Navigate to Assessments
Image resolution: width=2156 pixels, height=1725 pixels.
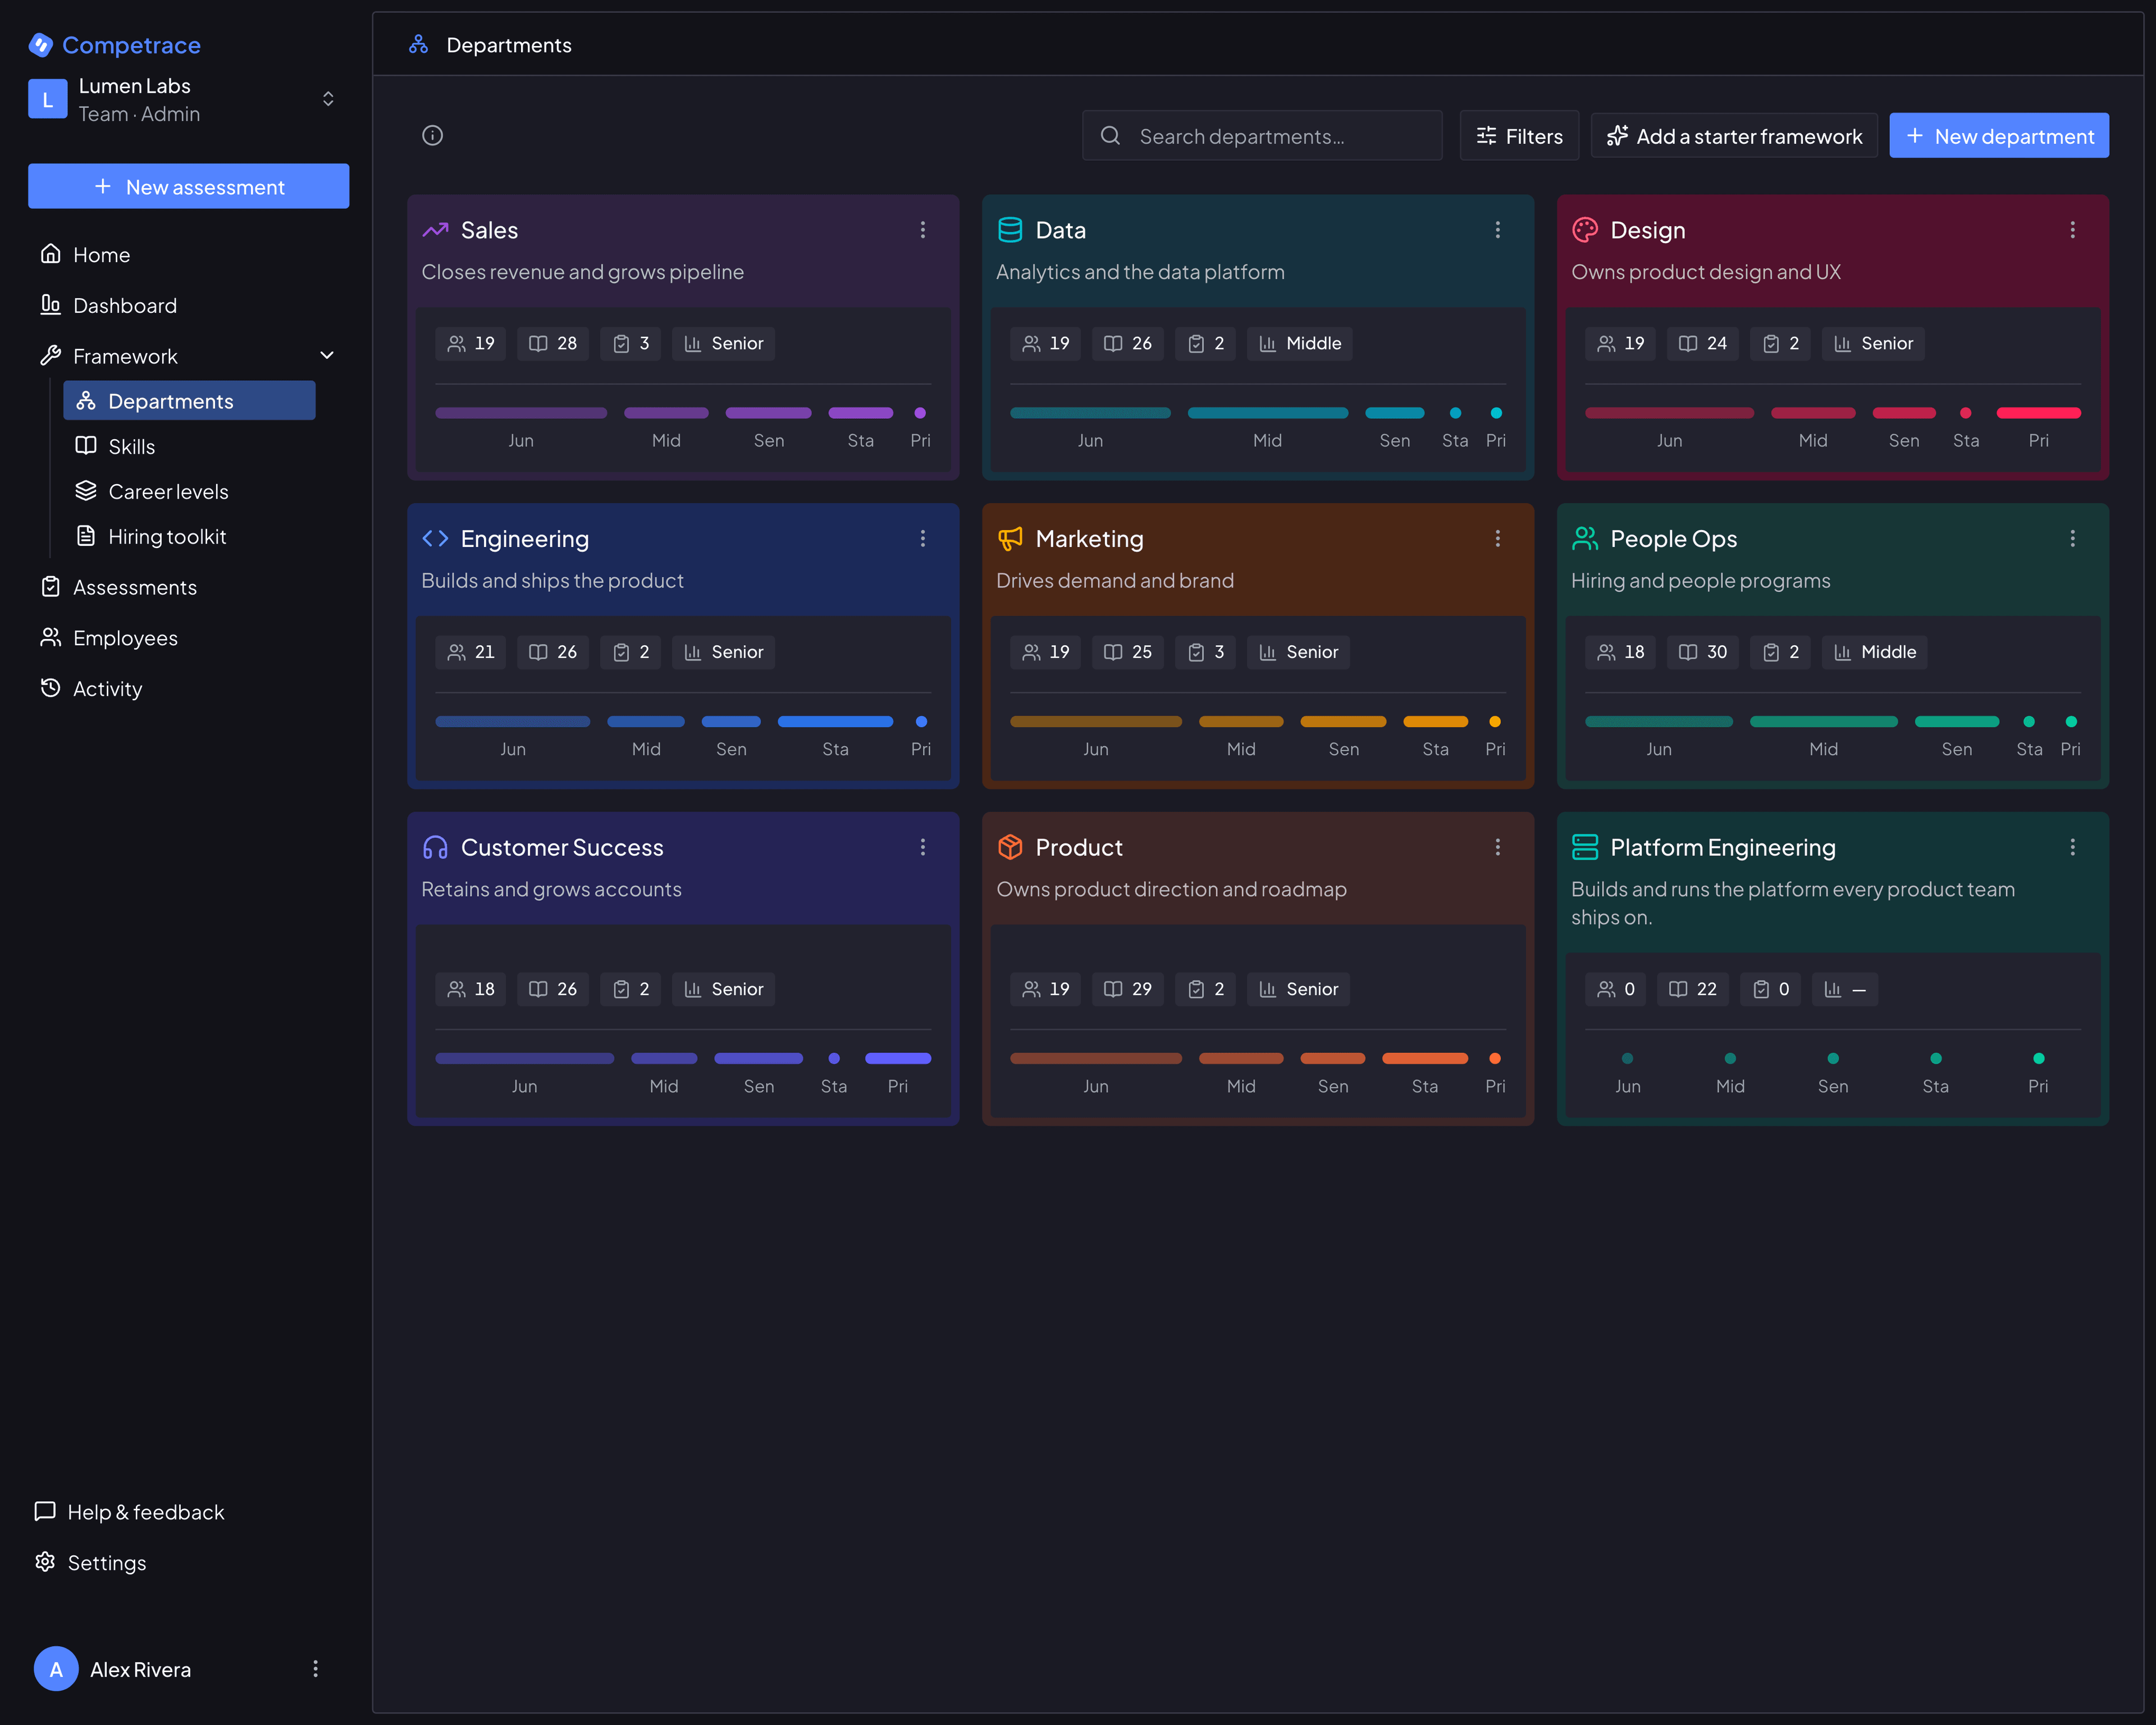[x=188, y=587]
